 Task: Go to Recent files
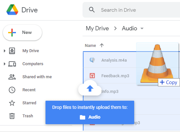(x=29, y=90)
